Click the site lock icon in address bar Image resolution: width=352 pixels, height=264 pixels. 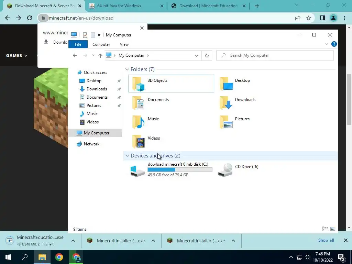point(43,18)
